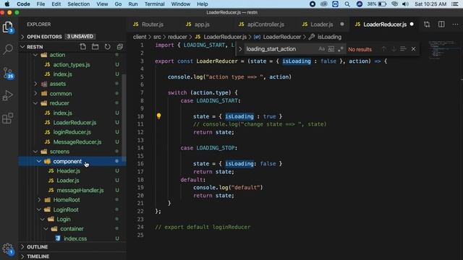Viewport: 463px width, 260px height.
Task: Open editor More Actions ellipsis
Action: coord(455,25)
